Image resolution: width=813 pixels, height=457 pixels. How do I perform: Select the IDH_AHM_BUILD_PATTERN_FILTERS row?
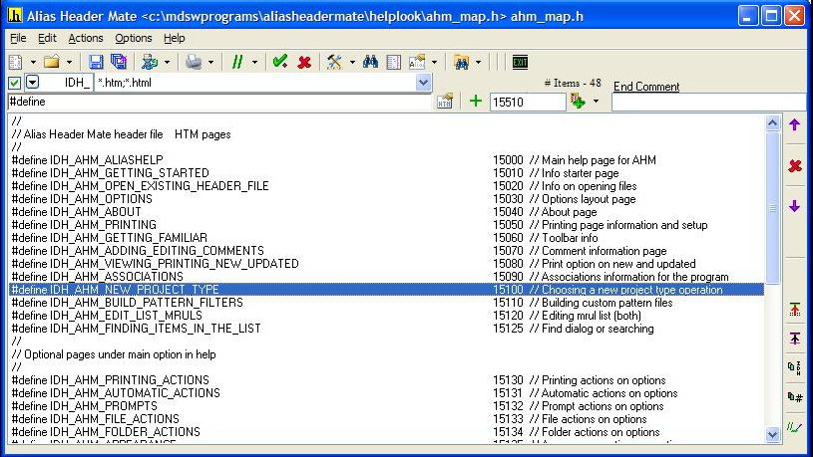pos(387,303)
